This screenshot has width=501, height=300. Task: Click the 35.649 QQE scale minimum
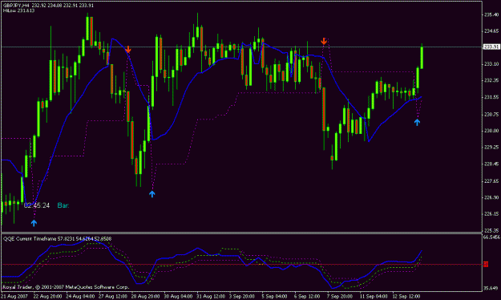pyautogui.click(x=491, y=288)
